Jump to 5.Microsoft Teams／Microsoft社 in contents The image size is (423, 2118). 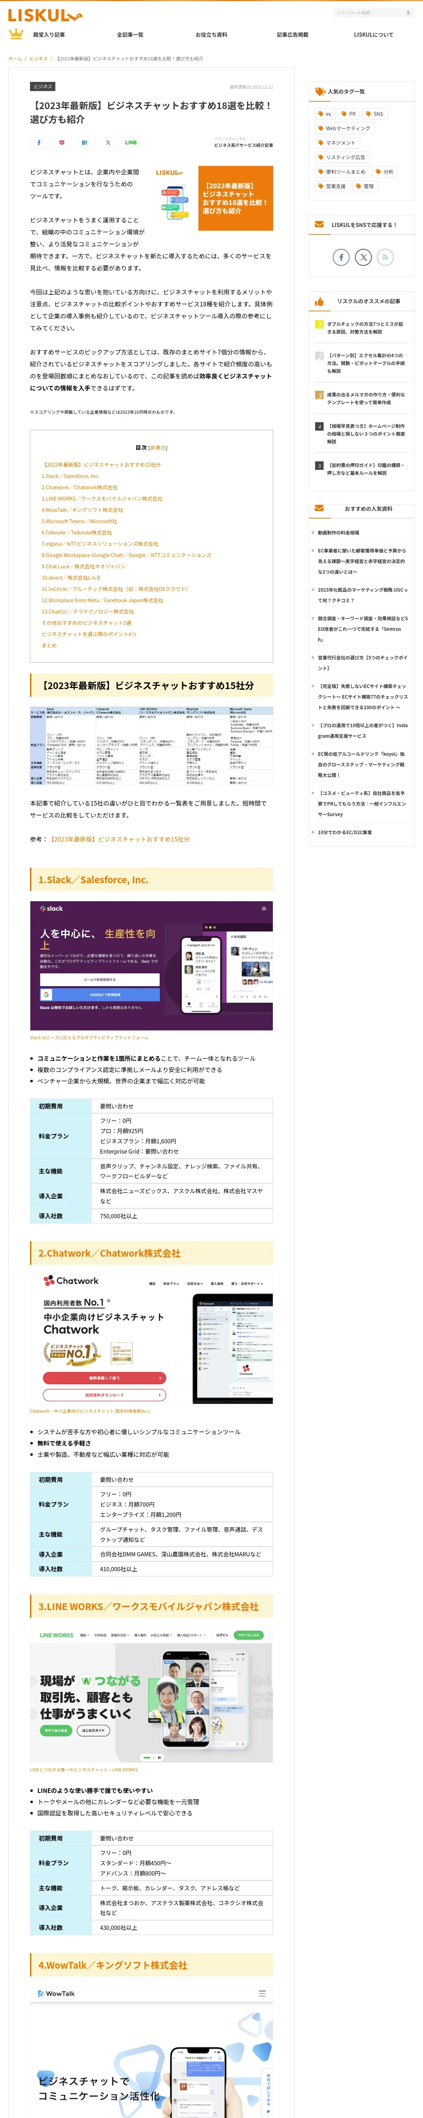coord(80,521)
